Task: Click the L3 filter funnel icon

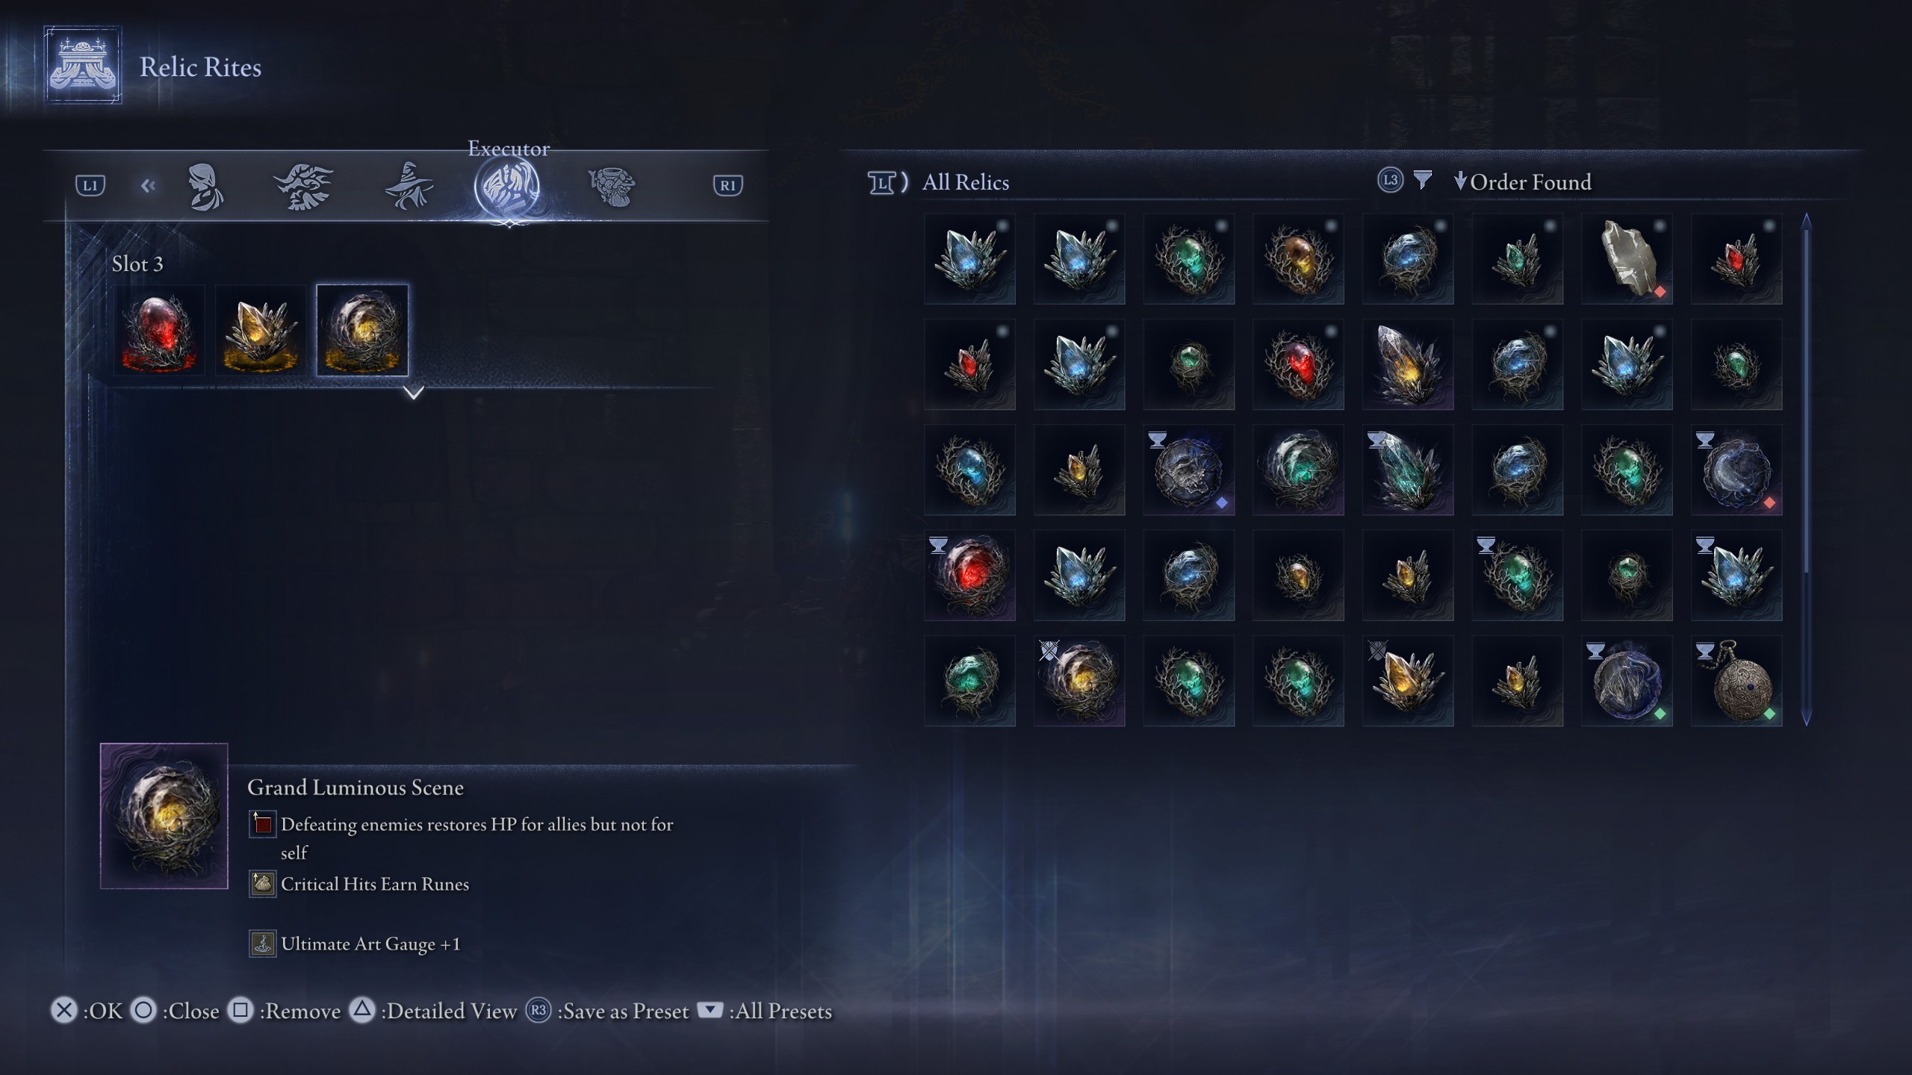Action: [x=1423, y=180]
